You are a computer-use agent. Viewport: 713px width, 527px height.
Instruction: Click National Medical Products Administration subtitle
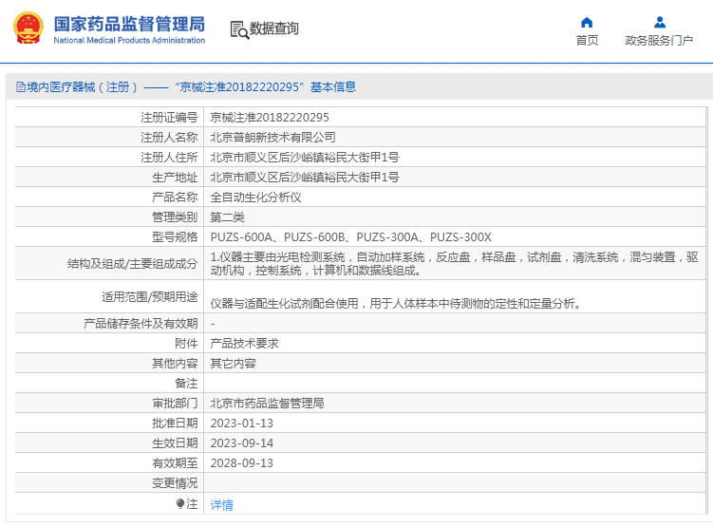(x=129, y=40)
